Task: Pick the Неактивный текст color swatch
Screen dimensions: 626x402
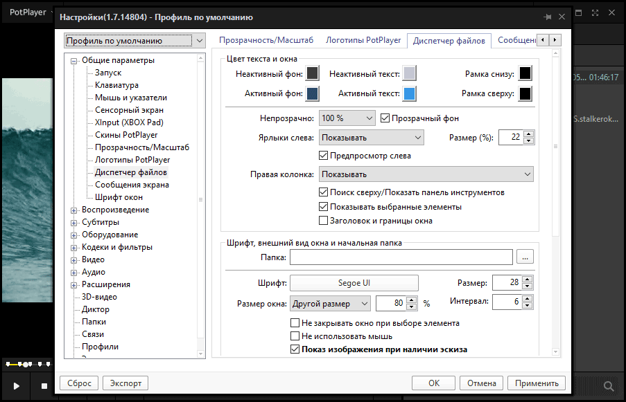Action: [409, 73]
